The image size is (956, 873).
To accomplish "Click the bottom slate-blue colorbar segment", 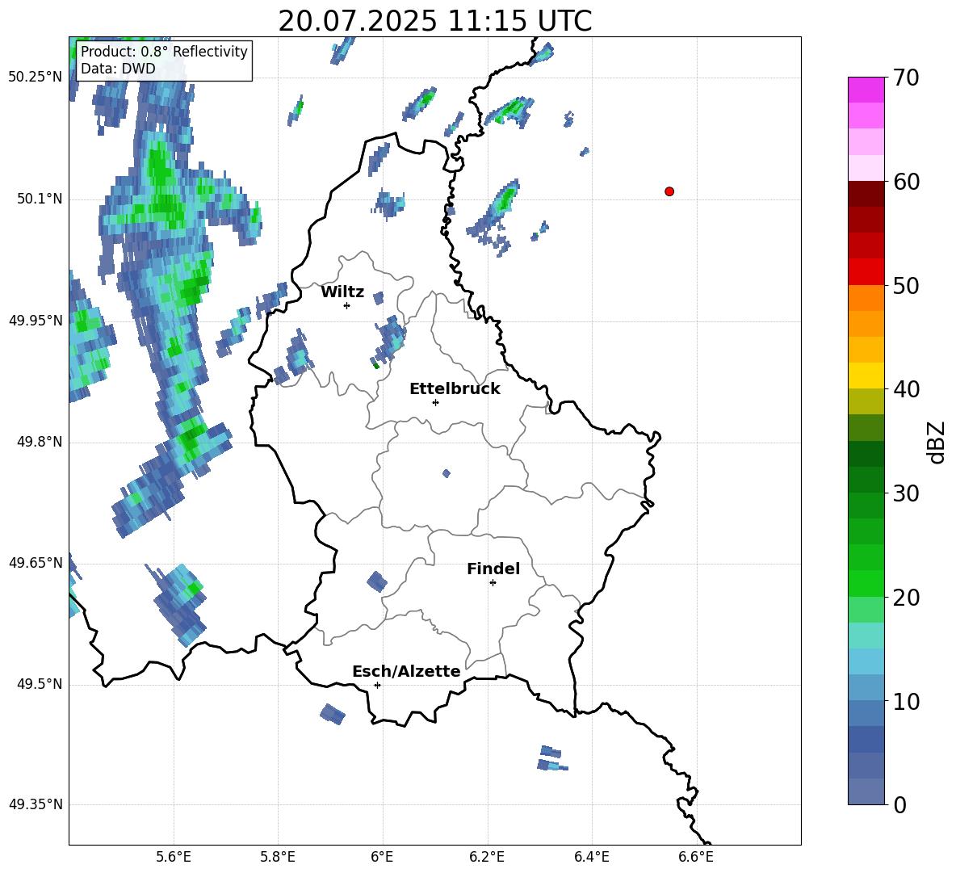I will [866, 791].
